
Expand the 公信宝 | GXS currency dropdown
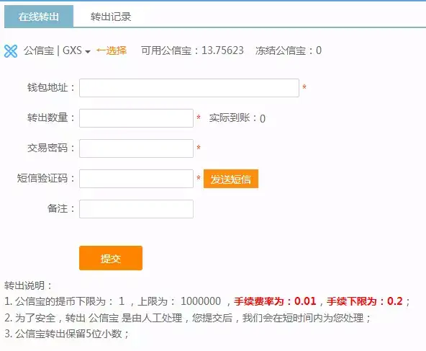[x=57, y=50]
